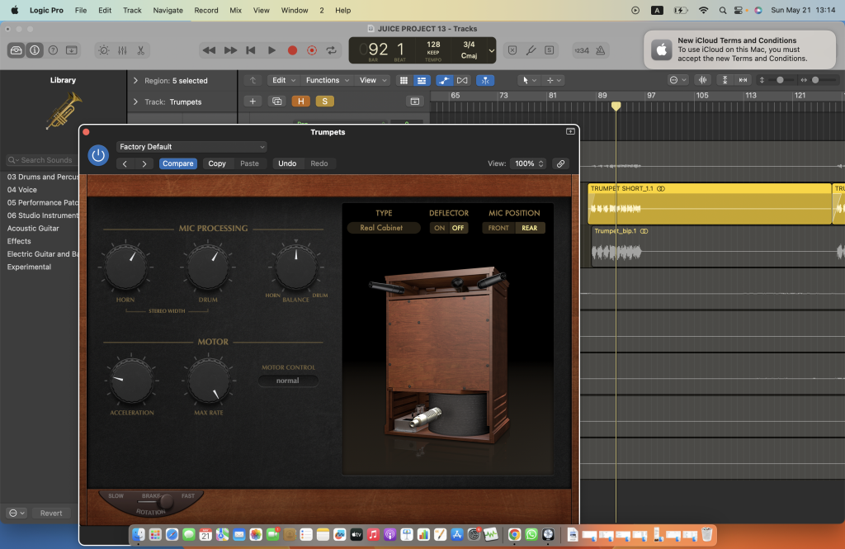Click the Add Track plus button
This screenshot has width=845, height=549.
(x=253, y=101)
